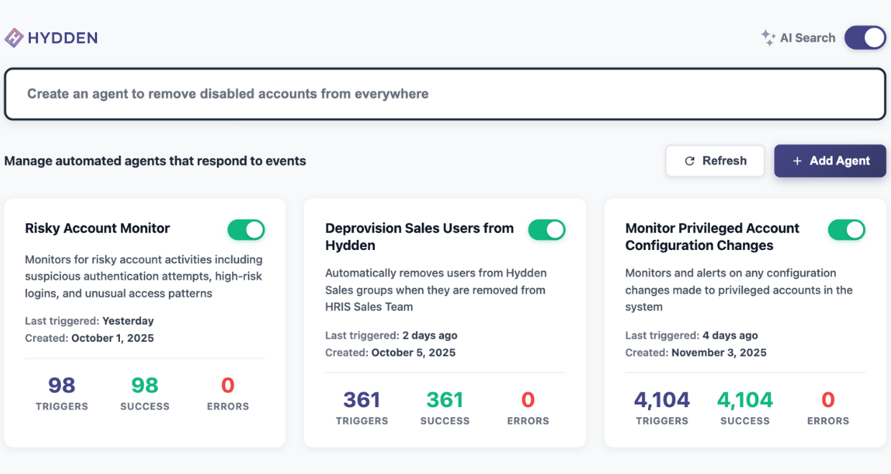Click the 4,104 triggers count
The width and height of the screenshot is (891, 474).
662,400
